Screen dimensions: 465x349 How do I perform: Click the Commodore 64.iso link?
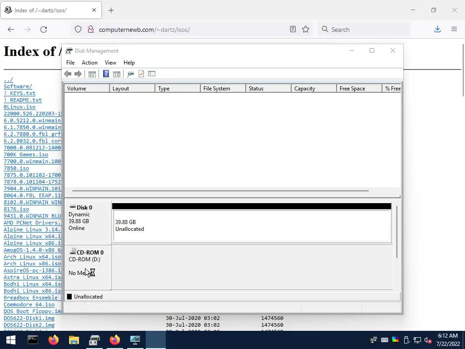[29, 304]
